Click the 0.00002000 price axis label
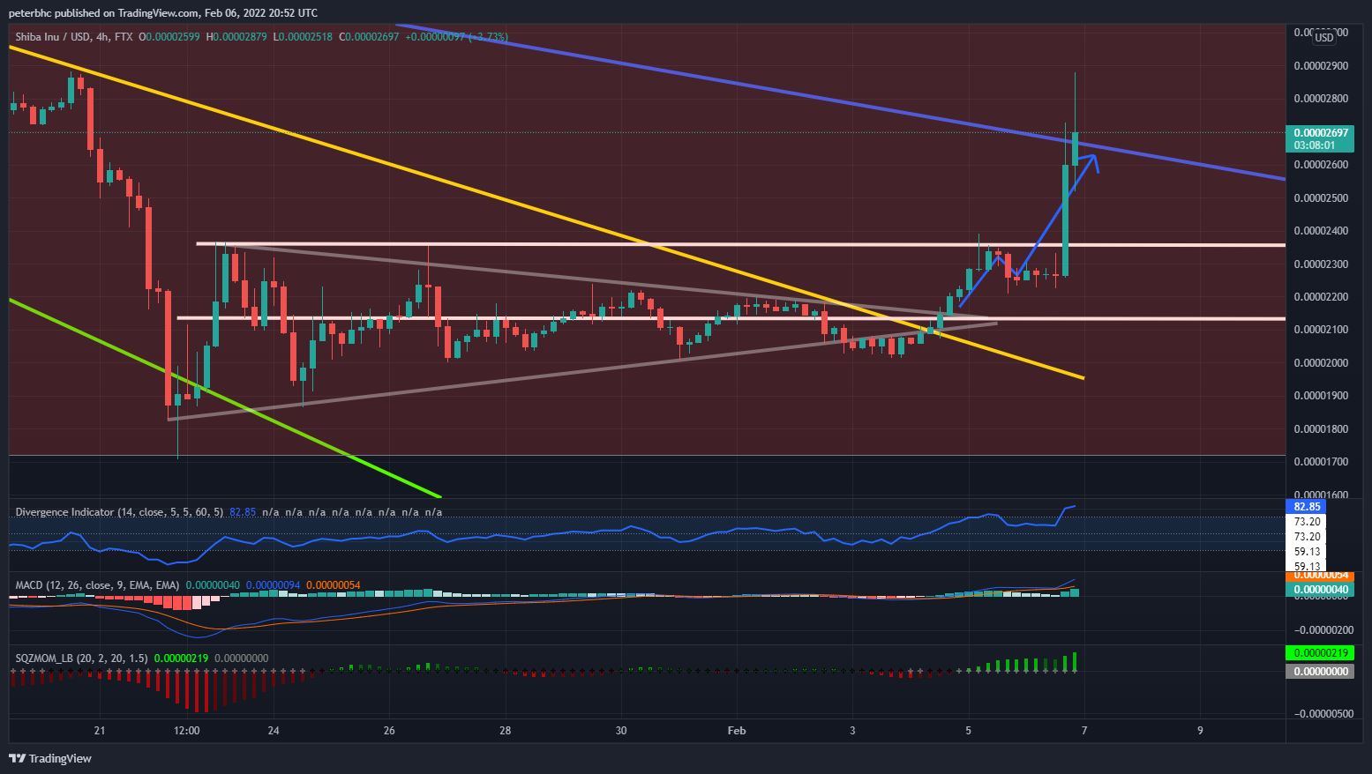Screen dimensions: 1372x774 pyautogui.click(x=1321, y=363)
